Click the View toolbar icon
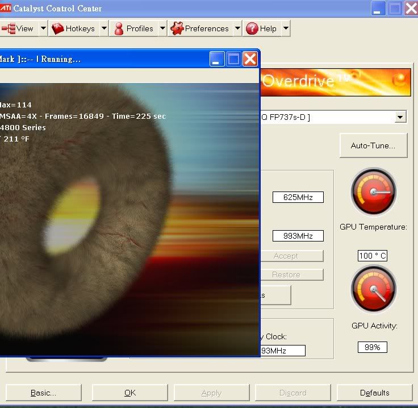This screenshot has width=418, height=408. 9,28
